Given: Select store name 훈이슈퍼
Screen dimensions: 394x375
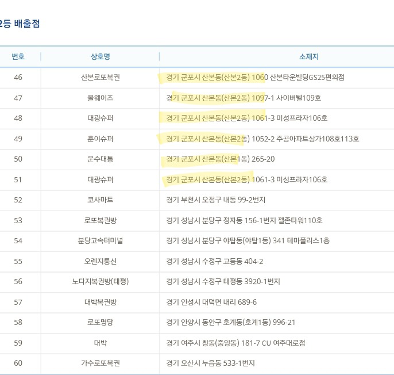Looking at the screenshot, I should click(101, 139).
